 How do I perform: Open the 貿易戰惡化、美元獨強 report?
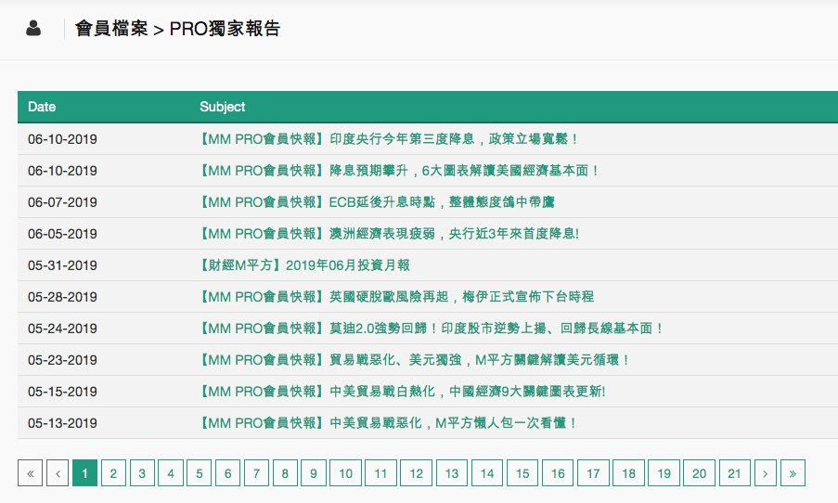(414, 360)
